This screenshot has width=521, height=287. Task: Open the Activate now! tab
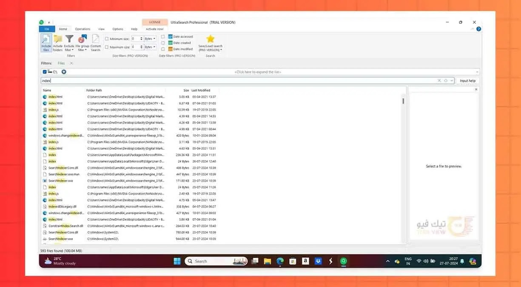pos(154,29)
